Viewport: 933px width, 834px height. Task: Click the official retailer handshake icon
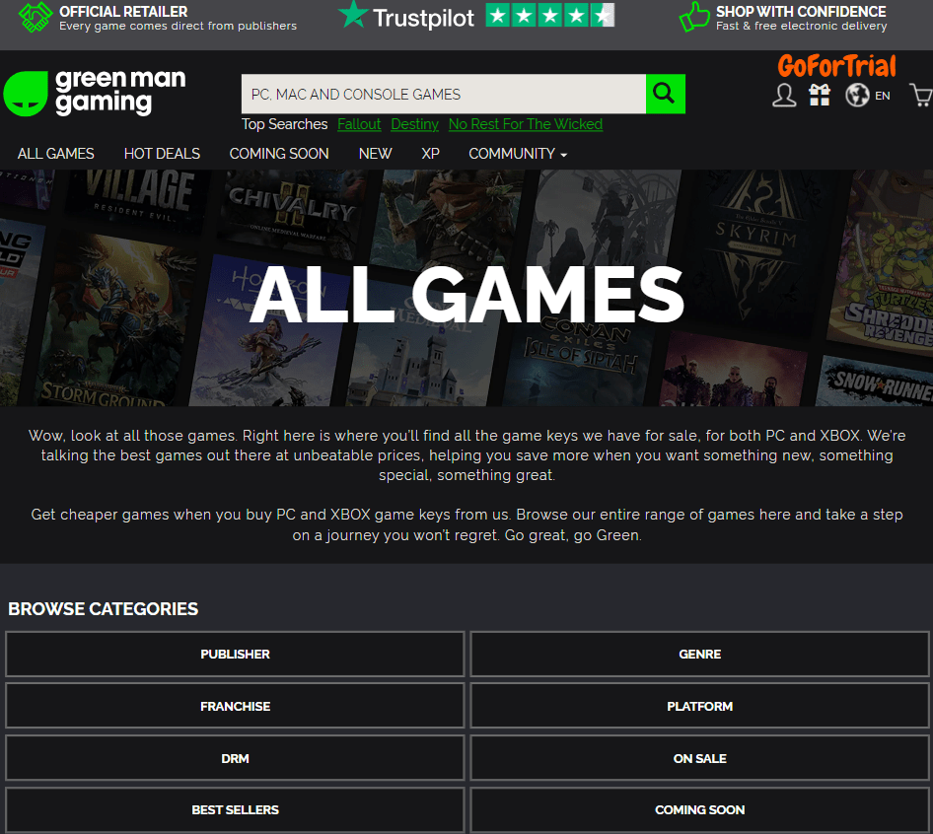(36, 17)
